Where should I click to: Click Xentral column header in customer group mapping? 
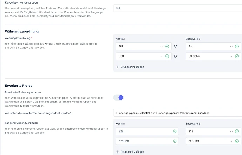pyautogui.click(x=120, y=124)
